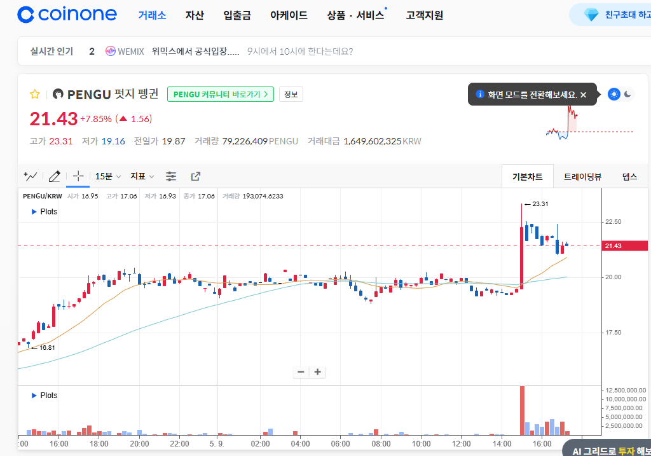Open the 15분 interval dropdown
The height and width of the screenshot is (456, 651).
click(x=108, y=177)
